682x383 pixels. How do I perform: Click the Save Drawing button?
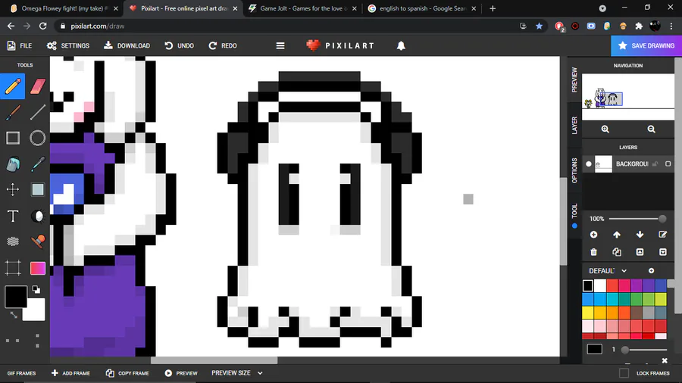point(646,45)
